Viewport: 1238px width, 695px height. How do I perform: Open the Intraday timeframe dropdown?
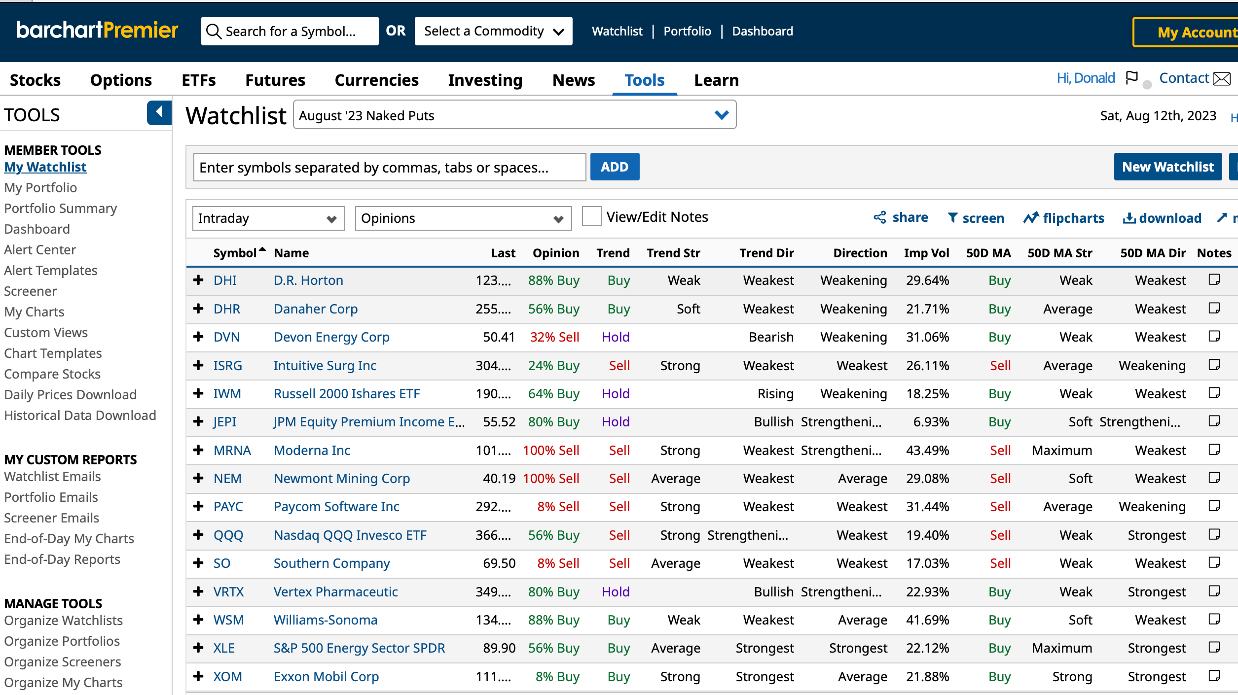(268, 218)
